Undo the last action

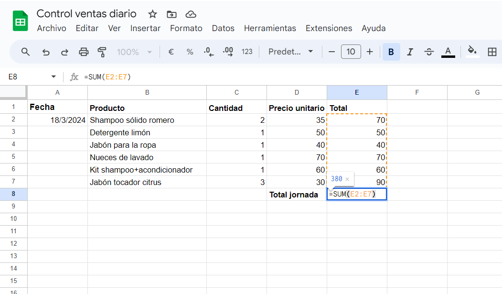(x=46, y=52)
